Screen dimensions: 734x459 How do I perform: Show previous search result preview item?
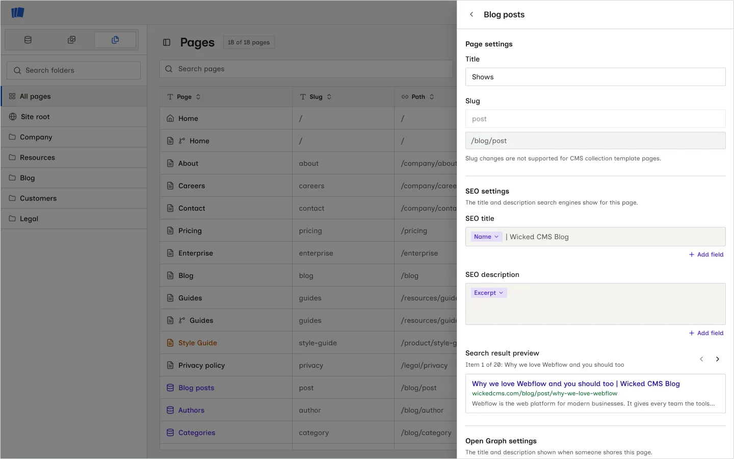click(701, 359)
